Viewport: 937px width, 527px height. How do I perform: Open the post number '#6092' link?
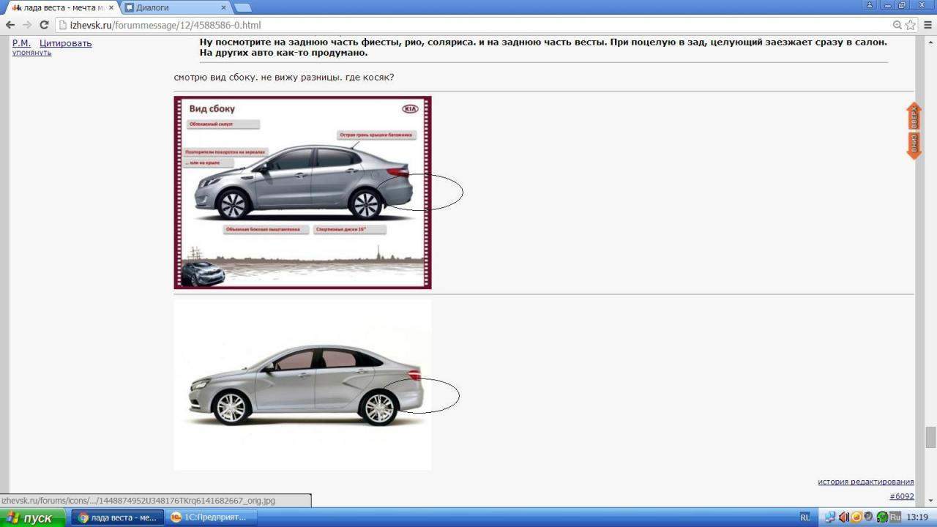click(902, 496)
